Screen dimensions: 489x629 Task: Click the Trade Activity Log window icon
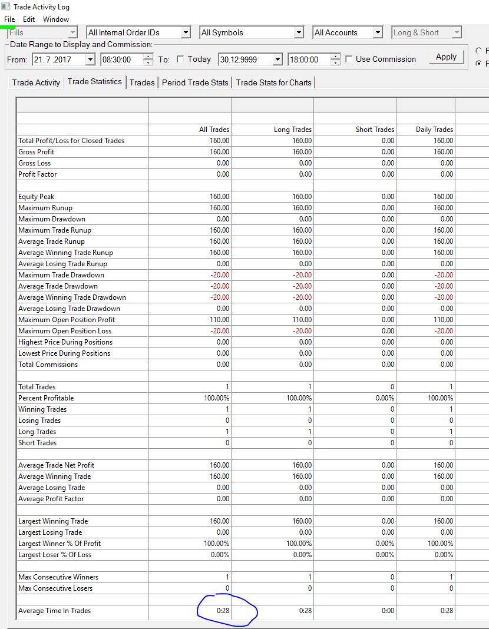tap(5, 6)
